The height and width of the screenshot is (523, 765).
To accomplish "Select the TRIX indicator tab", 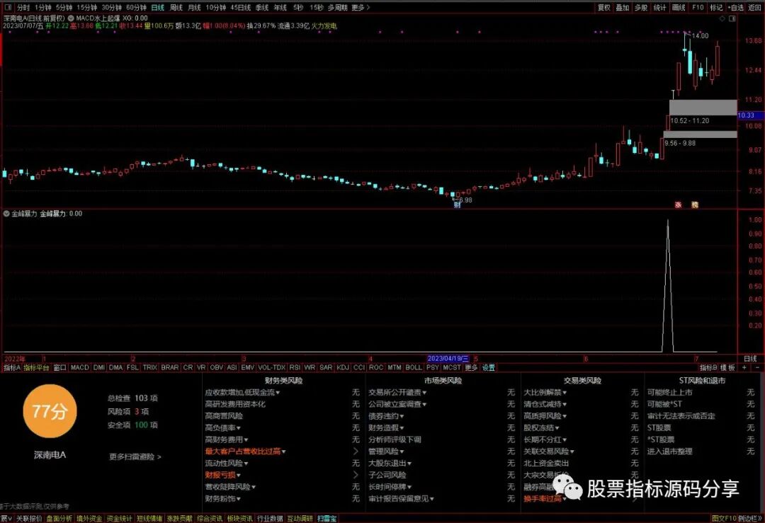I will click(149, 367).
